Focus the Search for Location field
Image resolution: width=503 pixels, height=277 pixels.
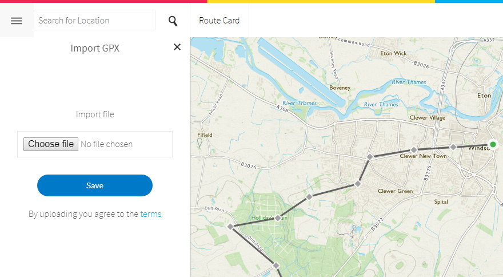(x=94, y=21)
